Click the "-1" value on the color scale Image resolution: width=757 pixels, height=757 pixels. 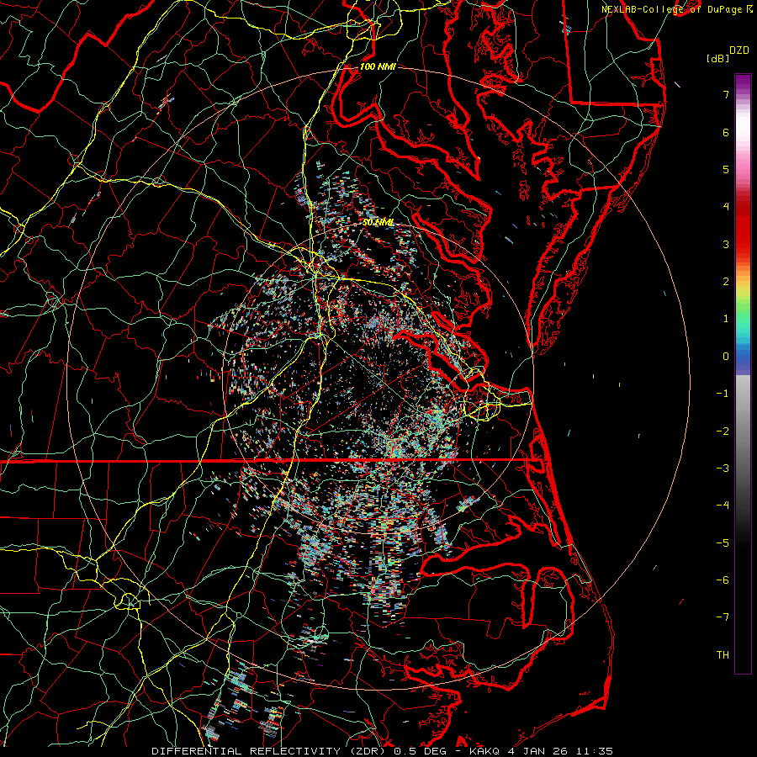coord(723,394)
